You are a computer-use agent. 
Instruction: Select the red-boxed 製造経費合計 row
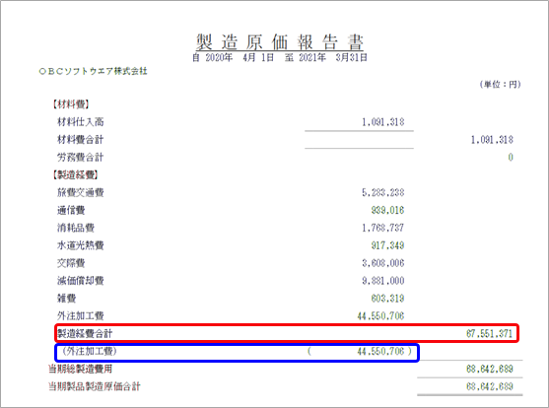tap(287, 333)
